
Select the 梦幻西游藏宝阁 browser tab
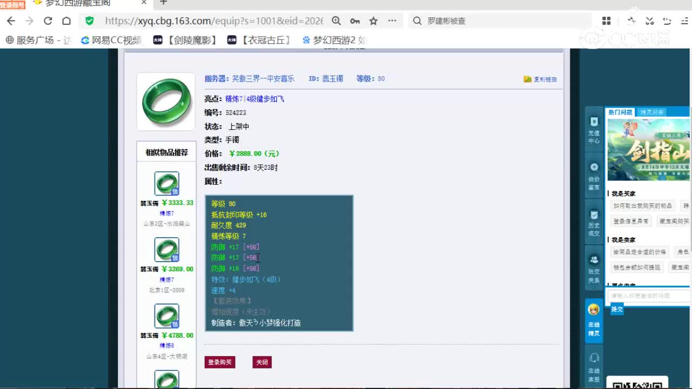click(78, 3)
